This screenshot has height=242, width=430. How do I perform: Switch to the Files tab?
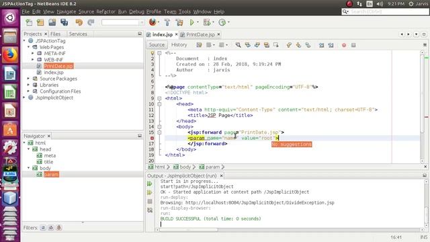[x=55, y=34]
